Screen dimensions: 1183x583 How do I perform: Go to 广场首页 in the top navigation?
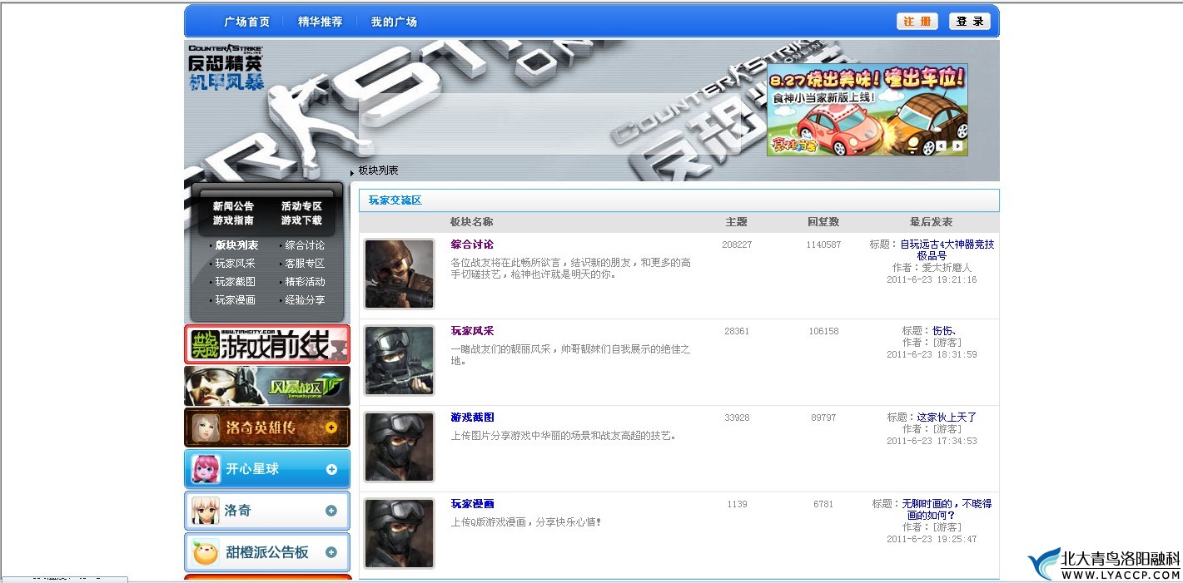[247, 22]
